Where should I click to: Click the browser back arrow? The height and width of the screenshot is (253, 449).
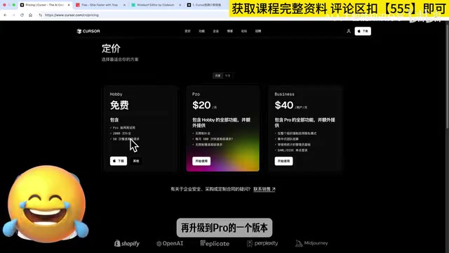click(x=5, y=15)
